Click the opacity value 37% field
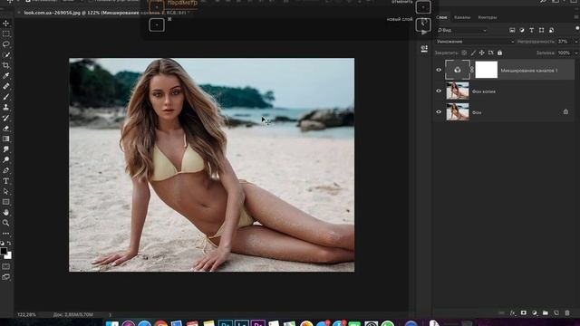Image resolution: width=580 pixels, height=326 pixels. [x=565, y=42]
